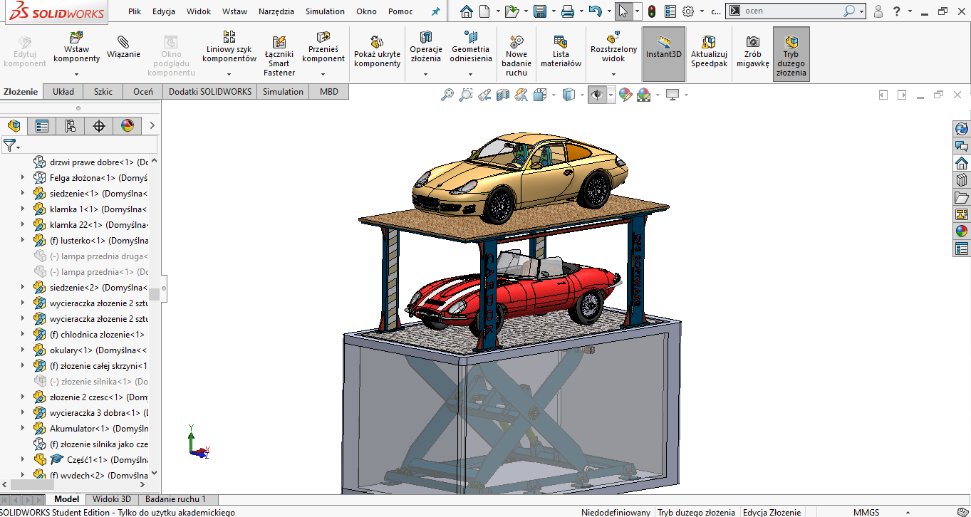Expand Rozstrzelony widok dropdown arrow
Viewport: 971px width, 517px height.
(x=613, y=73)
